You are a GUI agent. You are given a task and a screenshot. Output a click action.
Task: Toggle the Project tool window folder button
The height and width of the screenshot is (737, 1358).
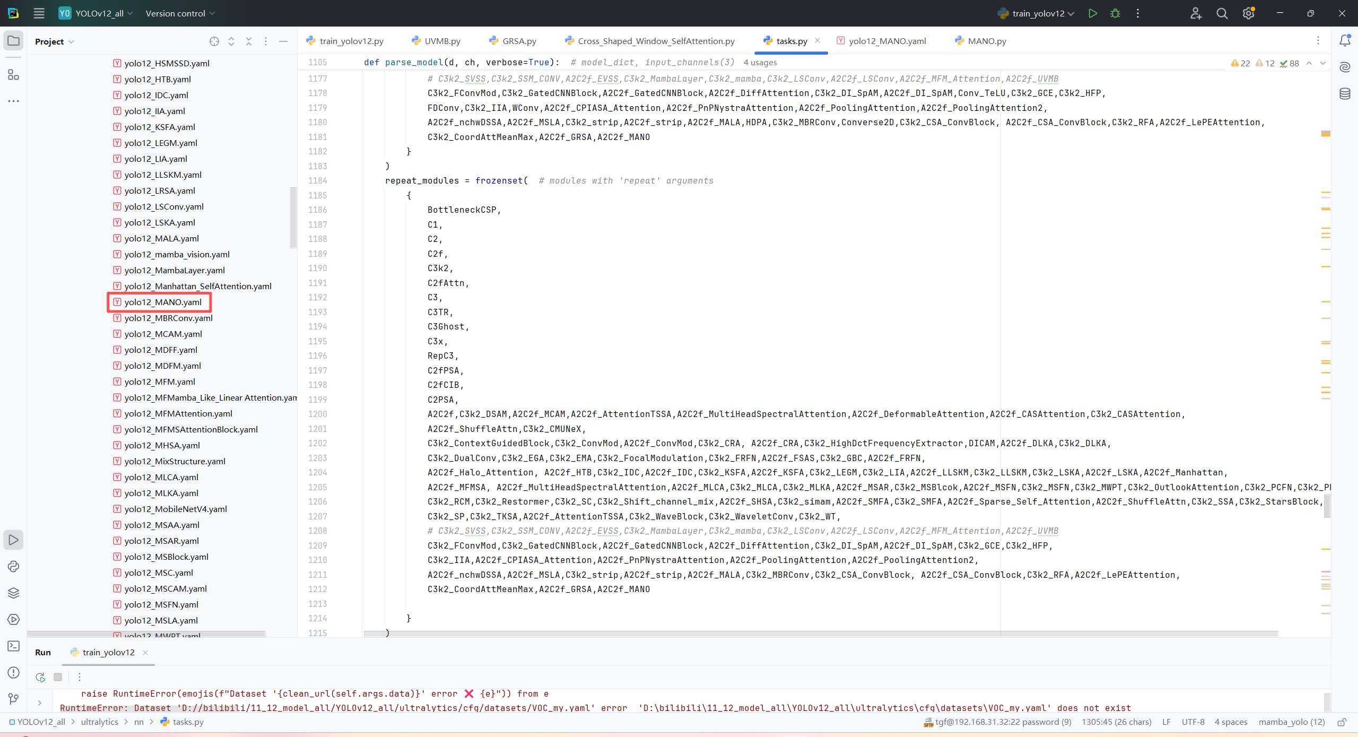tap(13, 41)
